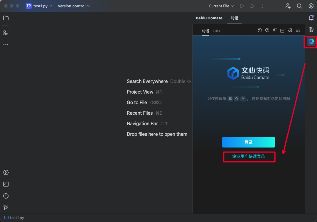Click the Navigation Bar hint text
Screen dimensions: 317x222
coord(142,123)
